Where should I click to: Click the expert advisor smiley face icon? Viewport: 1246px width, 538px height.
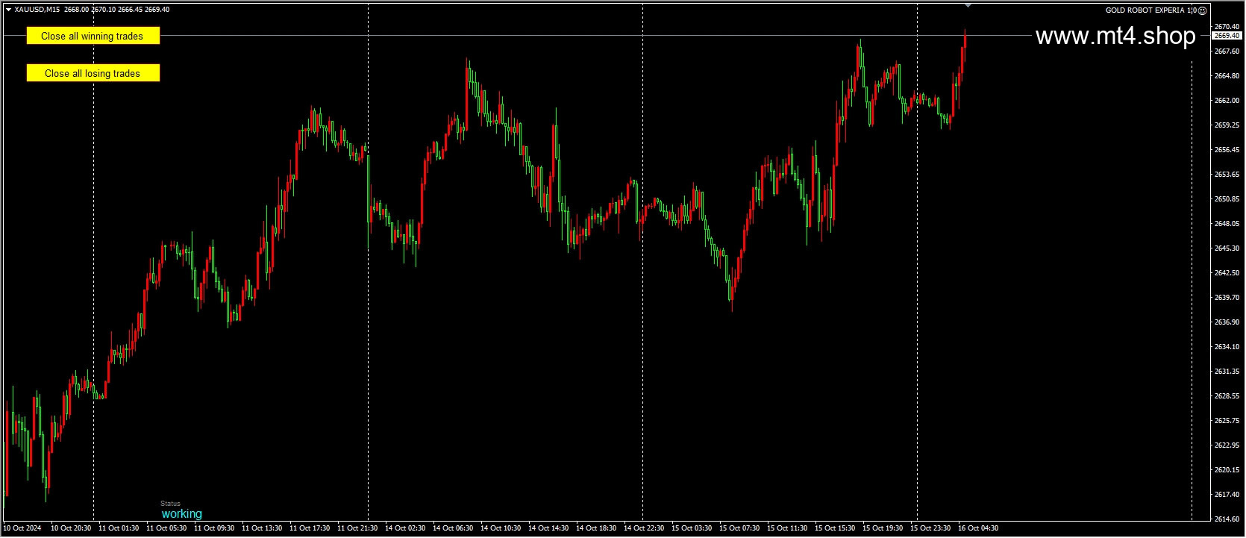point(1202,10)
